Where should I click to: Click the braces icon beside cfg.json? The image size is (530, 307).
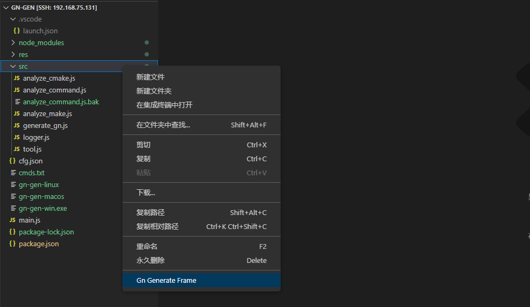tap(12, 161)
